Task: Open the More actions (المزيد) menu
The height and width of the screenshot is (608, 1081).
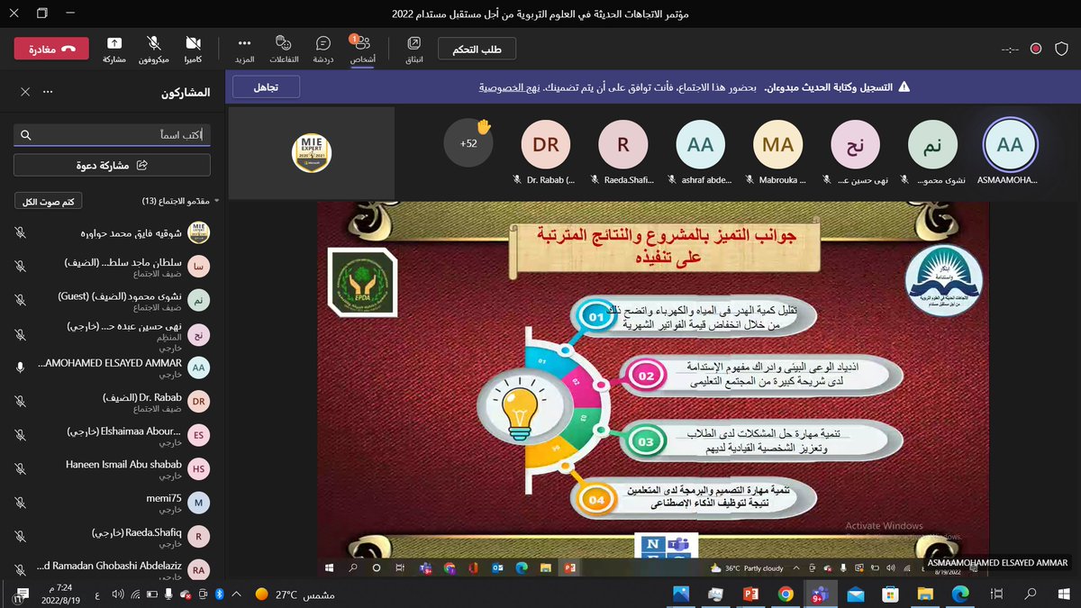Action: pyautogui.click(x=244, y=49)
